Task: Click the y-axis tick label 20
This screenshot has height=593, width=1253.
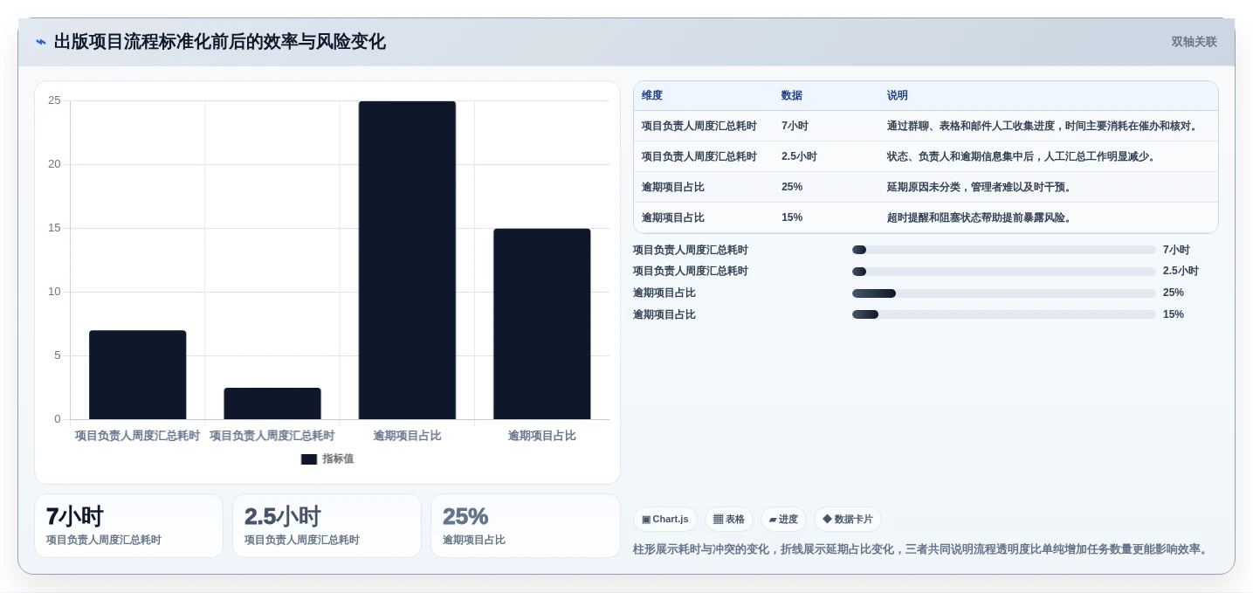Action: [54, 164]
